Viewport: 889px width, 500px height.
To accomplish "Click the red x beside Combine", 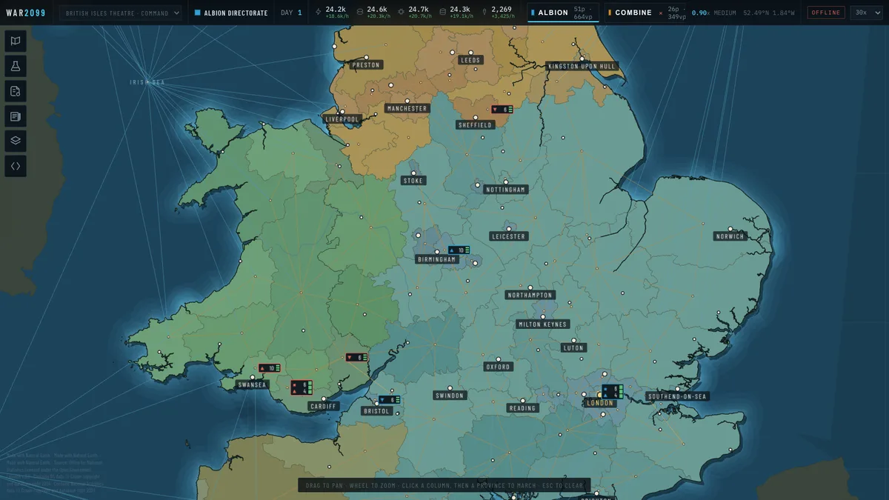I will click(x=661, y=13).
